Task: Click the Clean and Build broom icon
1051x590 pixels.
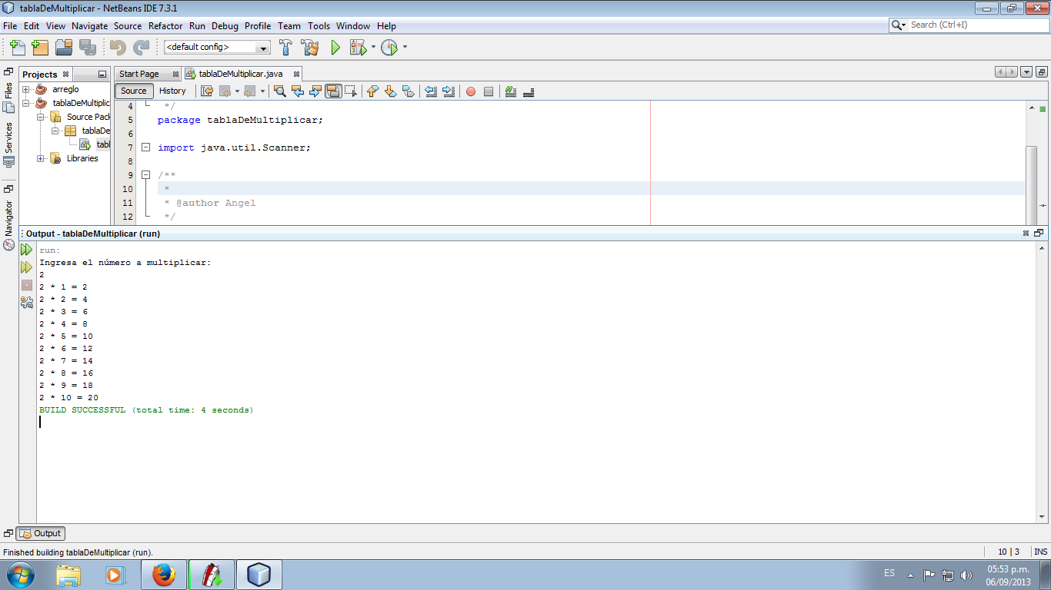Action: pyautogui.click(x=310, y=47)
